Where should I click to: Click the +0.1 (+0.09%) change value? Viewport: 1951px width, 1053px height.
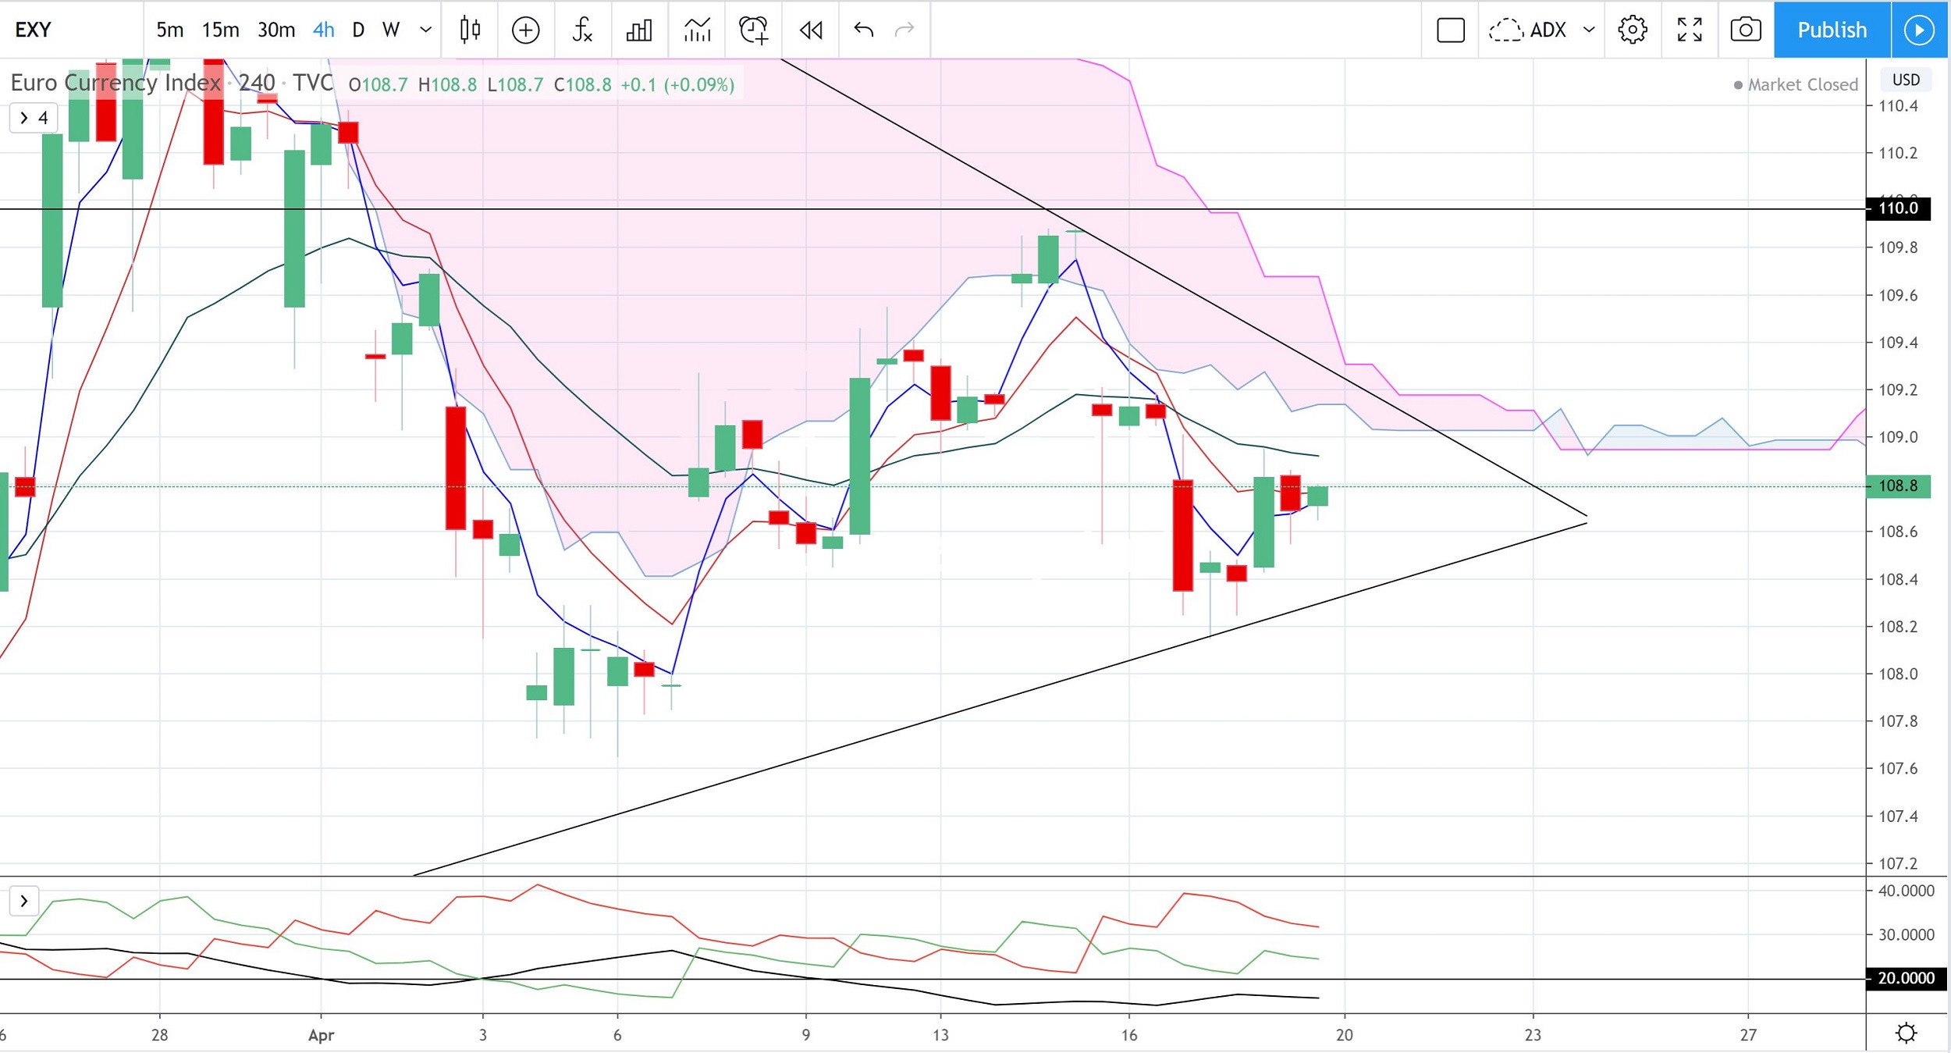(677, 84)
